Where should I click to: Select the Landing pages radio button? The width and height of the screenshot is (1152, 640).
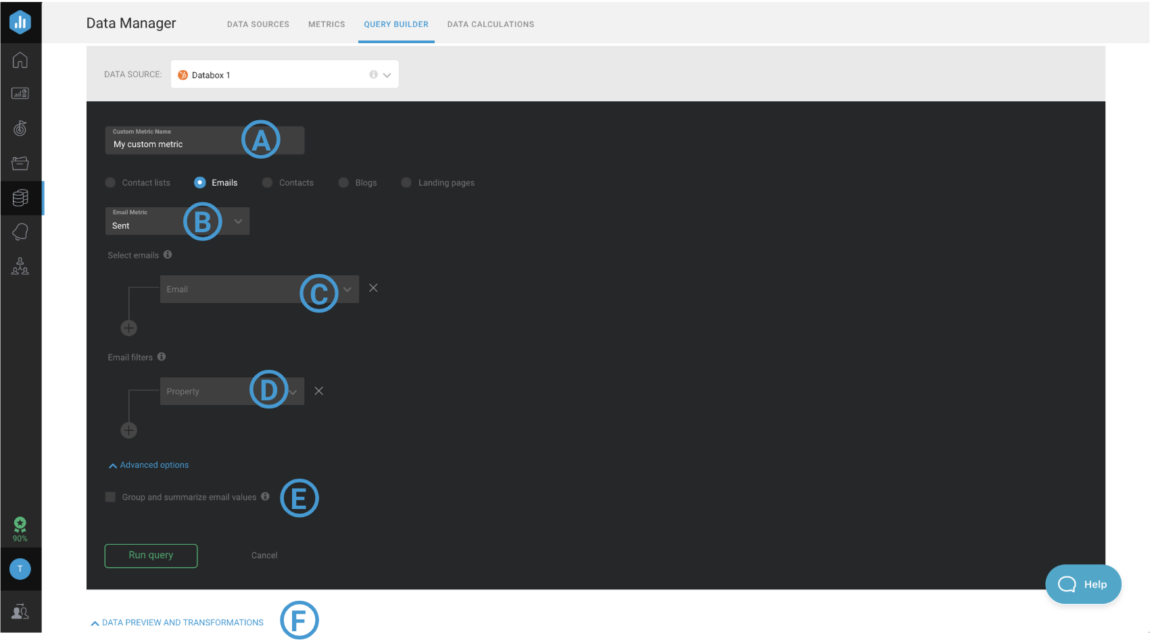click(x=406, y=182)
